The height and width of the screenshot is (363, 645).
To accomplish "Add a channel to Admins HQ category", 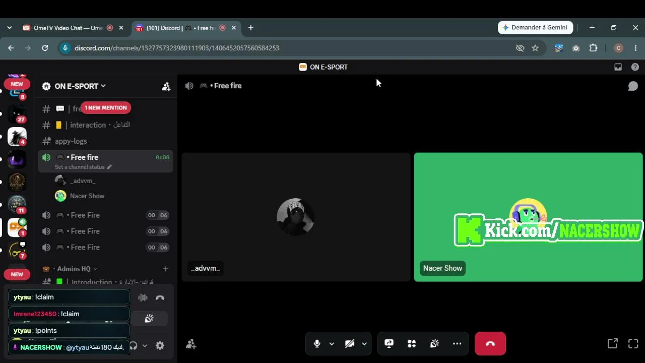I will click(165, 269).
